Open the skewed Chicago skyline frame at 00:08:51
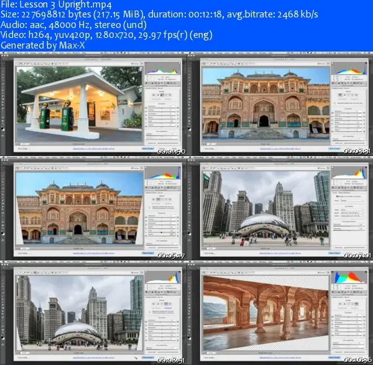Viewport: 373px width, 365px height. click(x=93, y=313)
